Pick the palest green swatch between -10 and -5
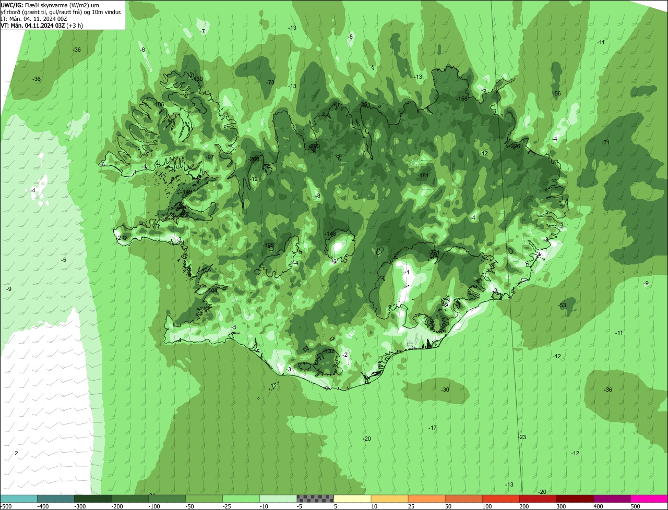This screenshot has width=668, height=510. [x=278, y=499]
